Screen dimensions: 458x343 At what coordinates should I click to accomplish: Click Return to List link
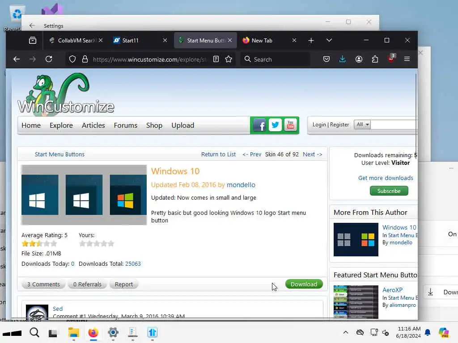[218, 154]
